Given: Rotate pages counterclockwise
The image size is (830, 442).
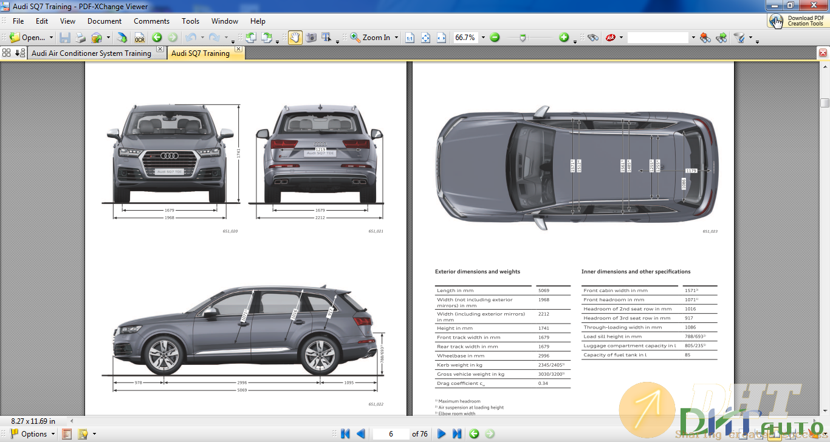Looking at the screenshot, I should coord(250,38).
